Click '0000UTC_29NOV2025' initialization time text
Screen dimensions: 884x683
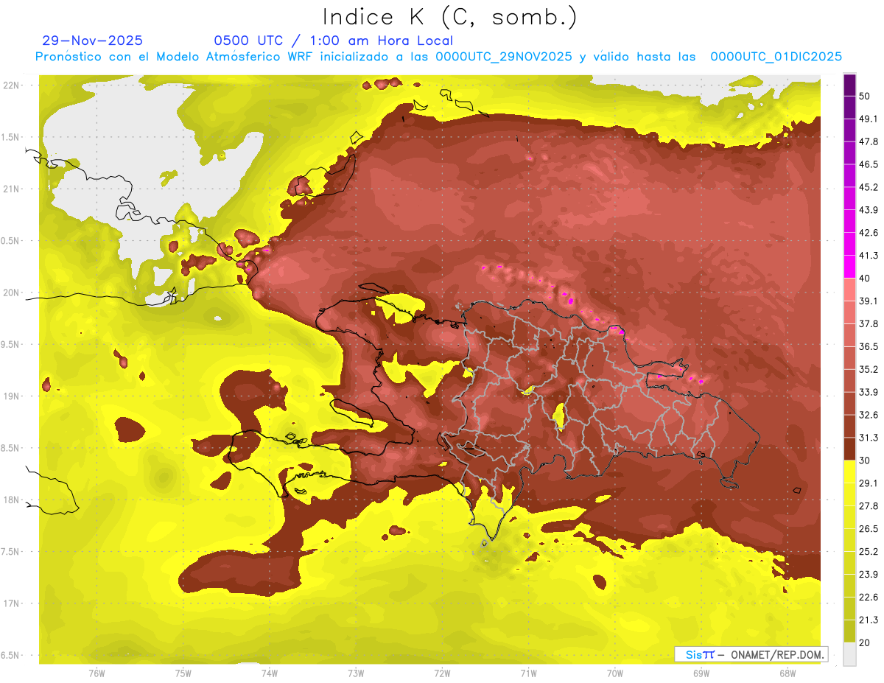tap(504, 57)
